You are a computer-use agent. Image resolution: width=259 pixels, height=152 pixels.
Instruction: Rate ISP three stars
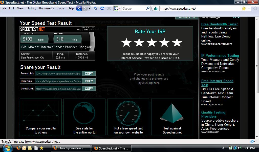(x=152, y=43)
